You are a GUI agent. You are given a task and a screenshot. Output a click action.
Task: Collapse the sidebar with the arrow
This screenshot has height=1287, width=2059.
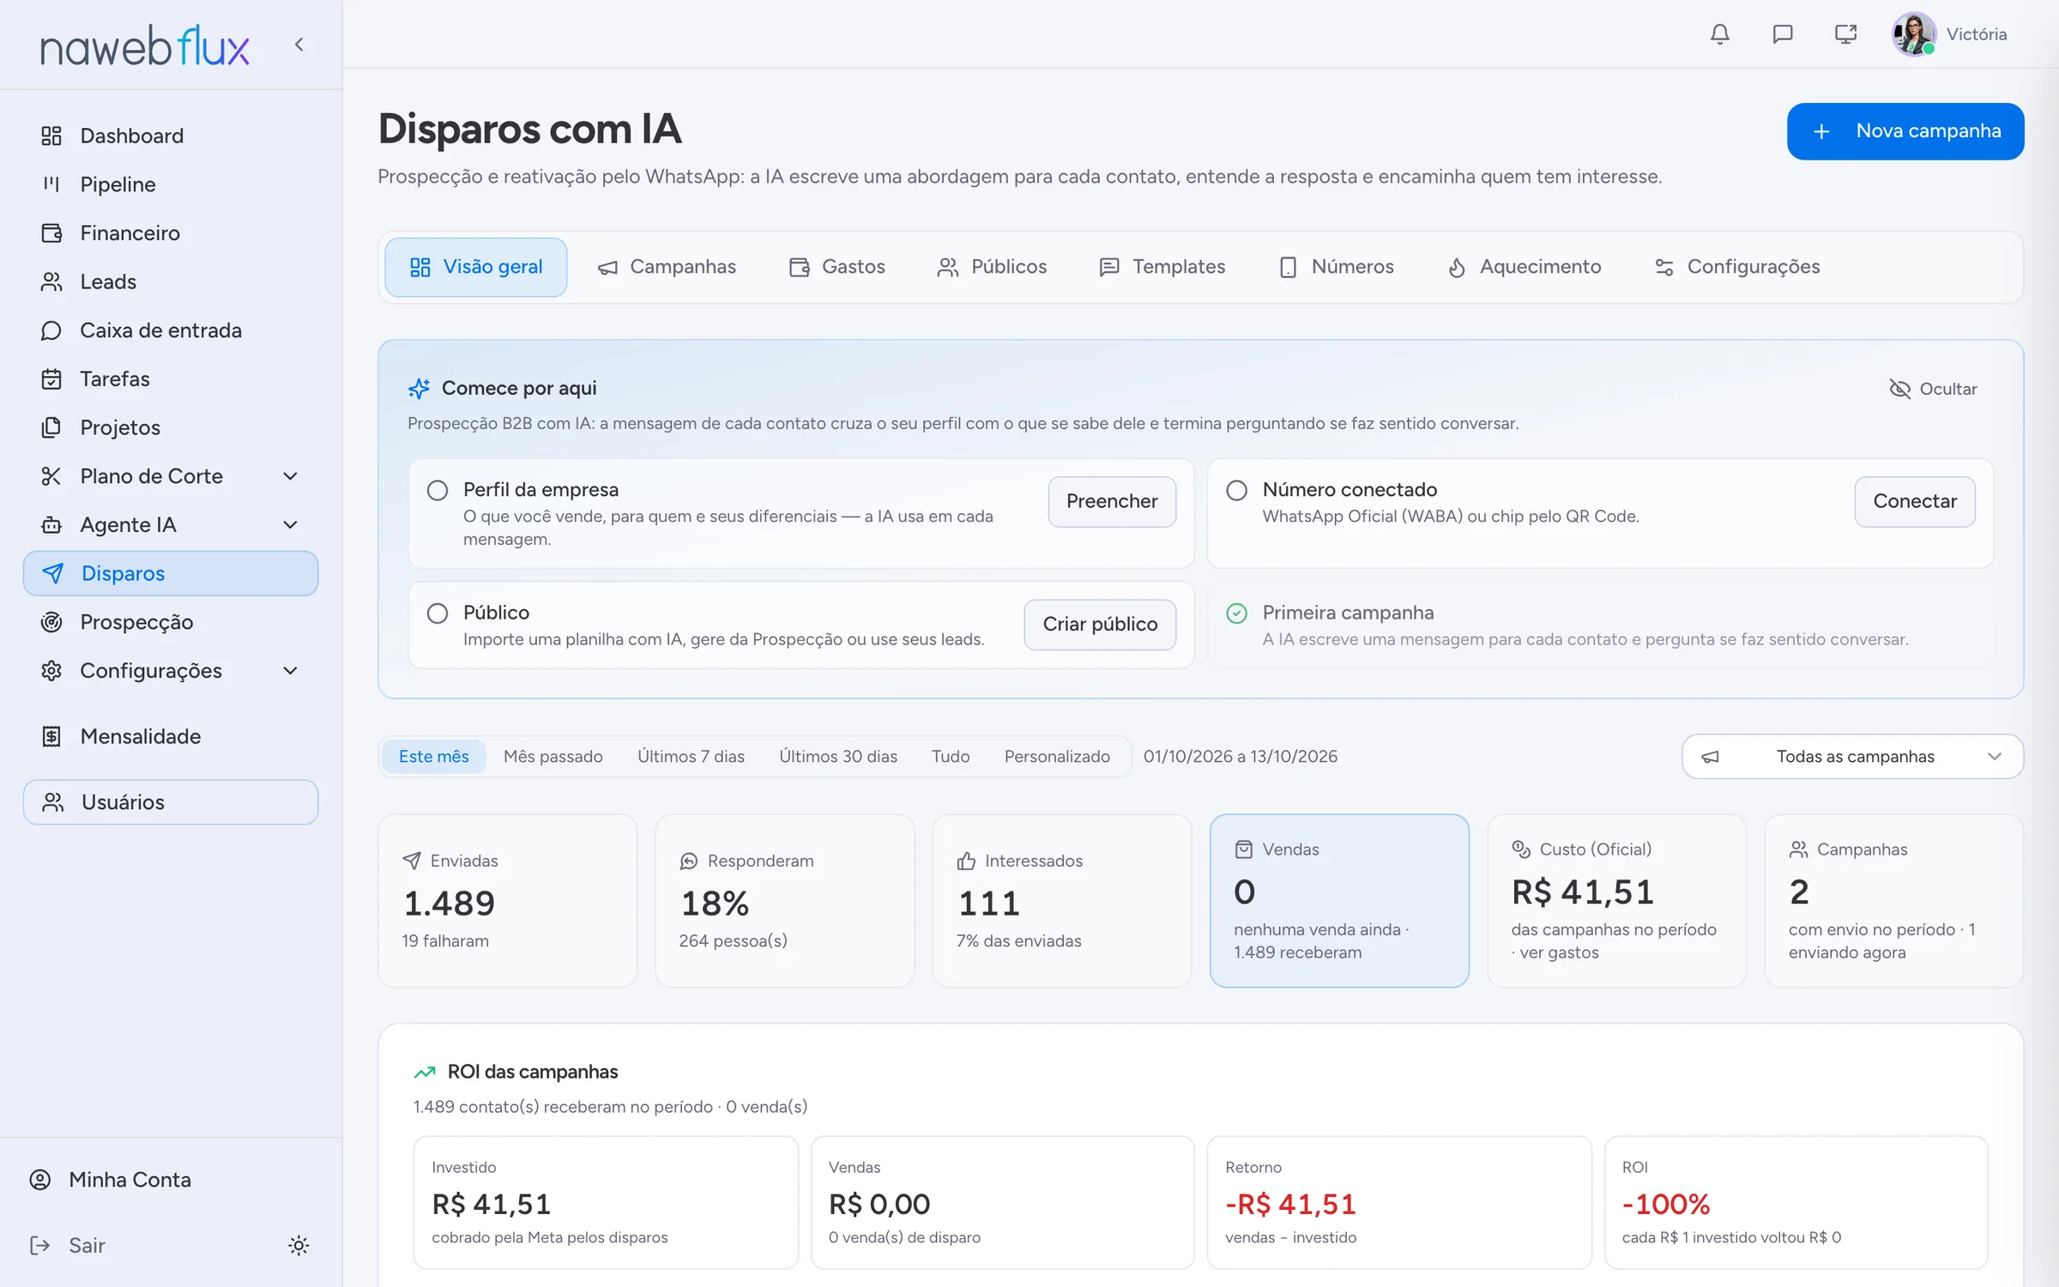tap(299, 45)
